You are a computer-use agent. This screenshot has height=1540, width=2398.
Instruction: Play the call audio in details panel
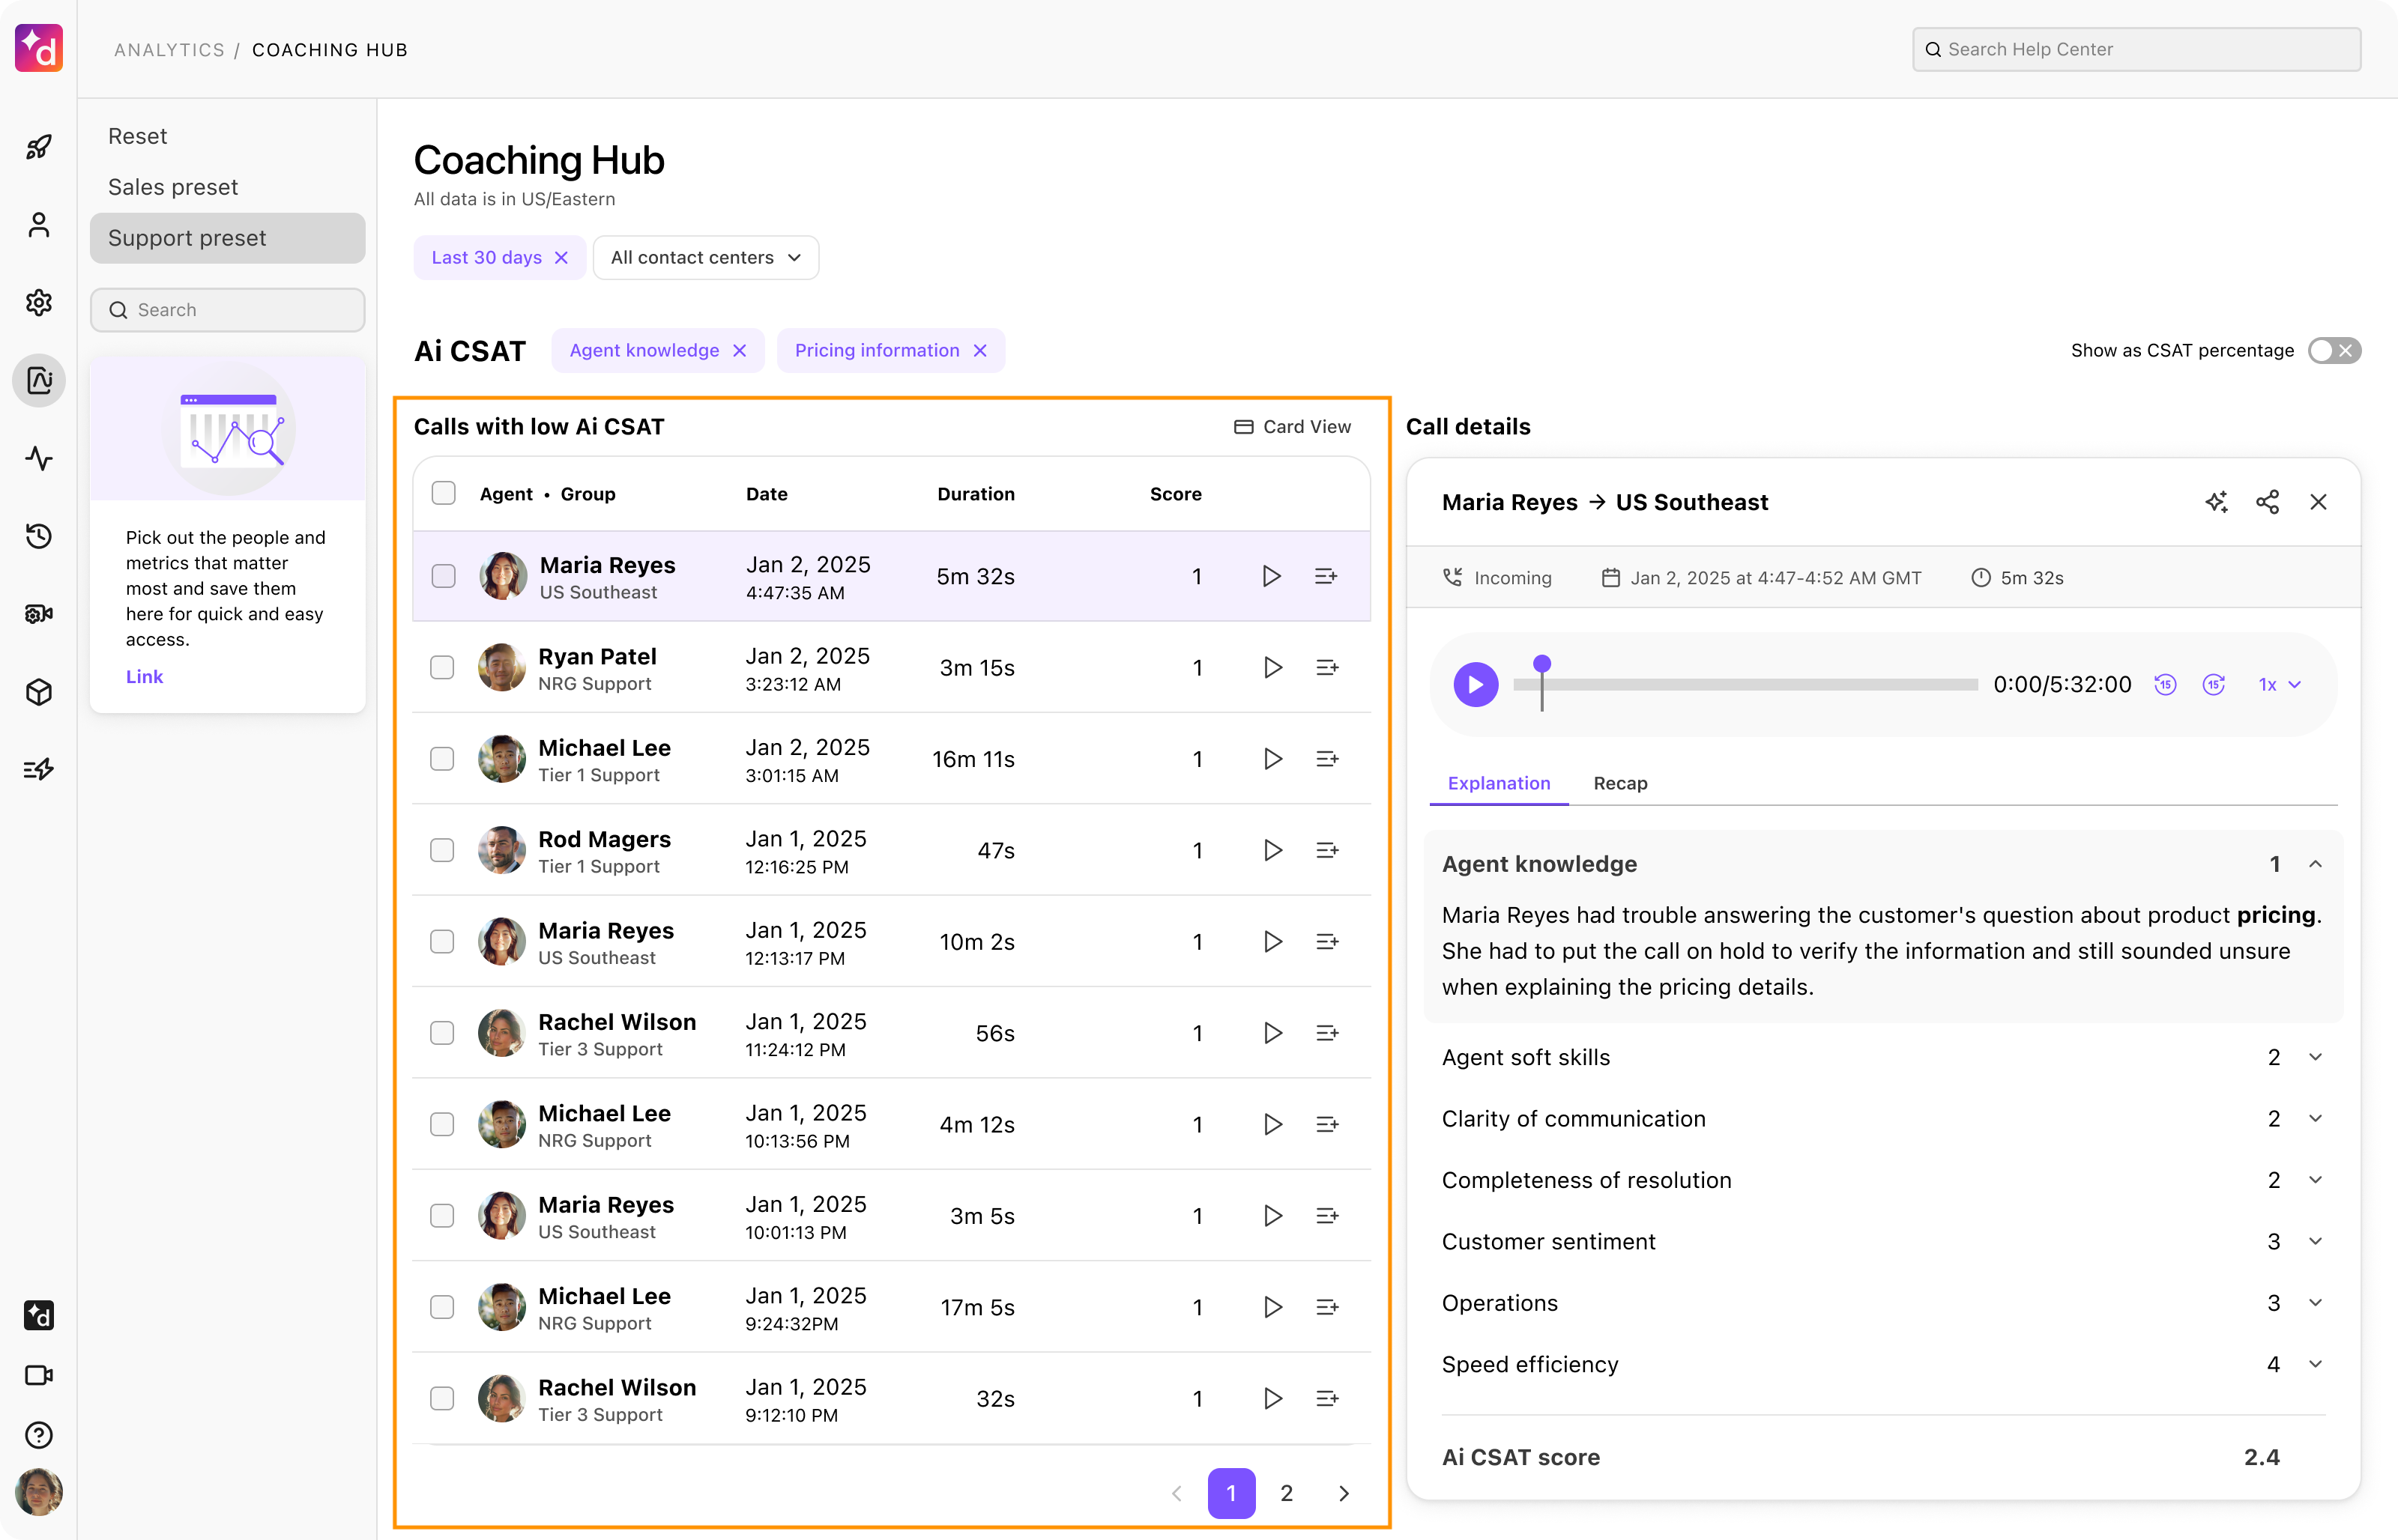point(1476,685)
